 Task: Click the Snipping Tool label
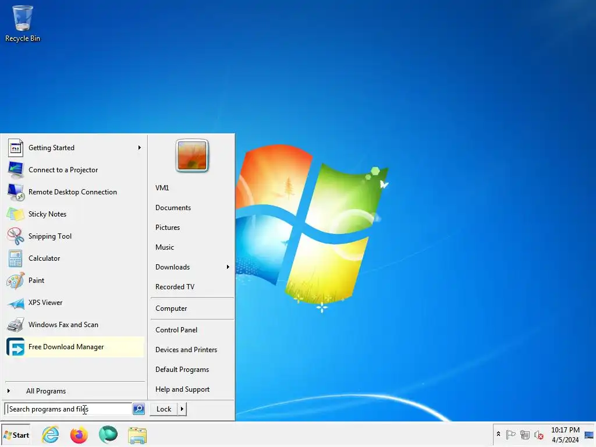coord(50,236)
